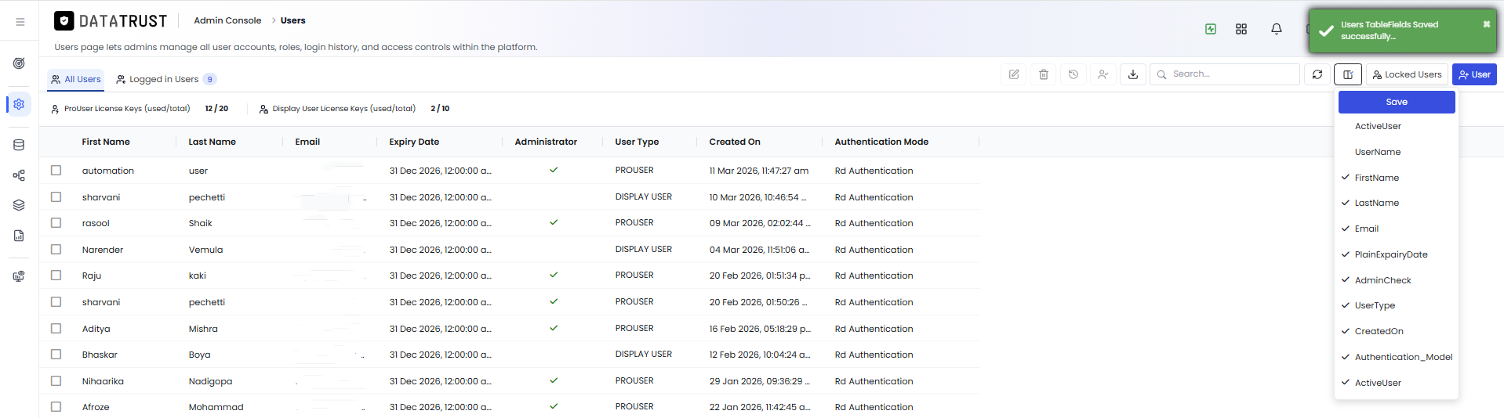Select checkbox for Aditya Mishra row
Image resolution: width=1504 pixels, height=418 pixels.
click(56, 328)
